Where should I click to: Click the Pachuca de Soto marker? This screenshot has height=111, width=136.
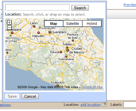click(73, 40)
